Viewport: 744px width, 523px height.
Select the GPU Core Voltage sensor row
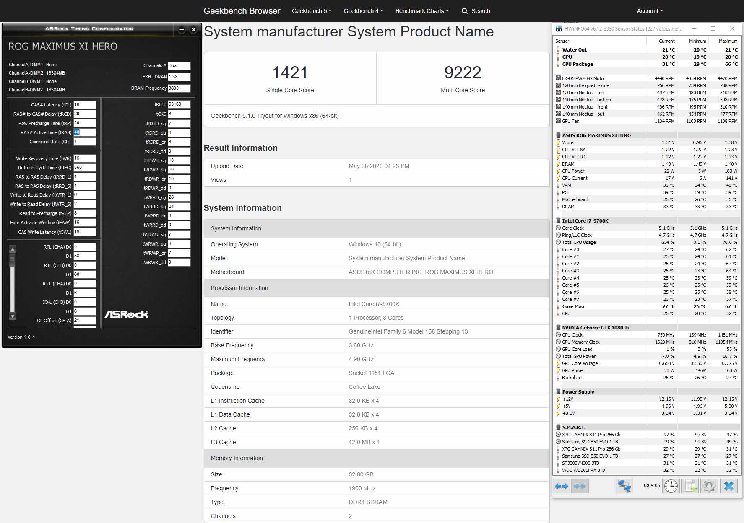[647, 363]
